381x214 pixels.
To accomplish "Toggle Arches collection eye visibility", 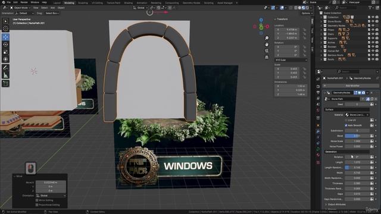I will (373, 42).
